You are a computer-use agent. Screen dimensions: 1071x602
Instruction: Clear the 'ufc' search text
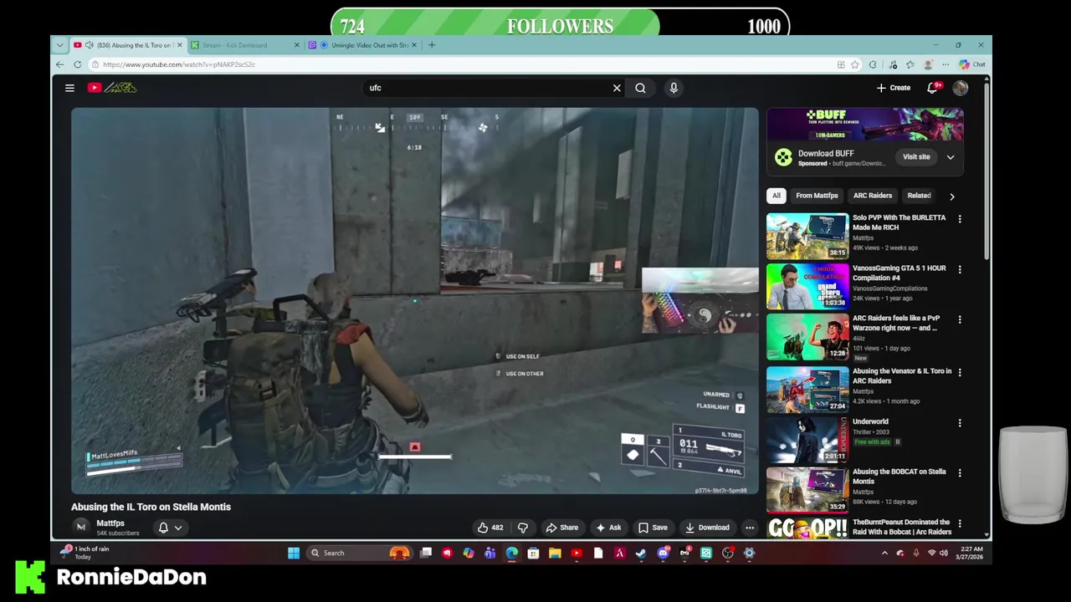click(x=617, y=88)
